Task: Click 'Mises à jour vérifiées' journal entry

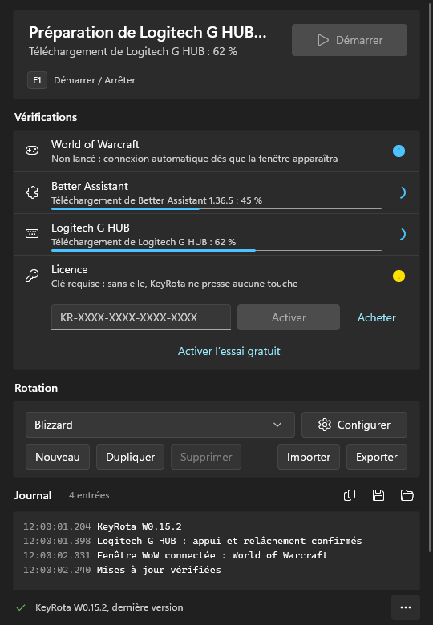Action: pyautogui.click(x=159, y=570)
